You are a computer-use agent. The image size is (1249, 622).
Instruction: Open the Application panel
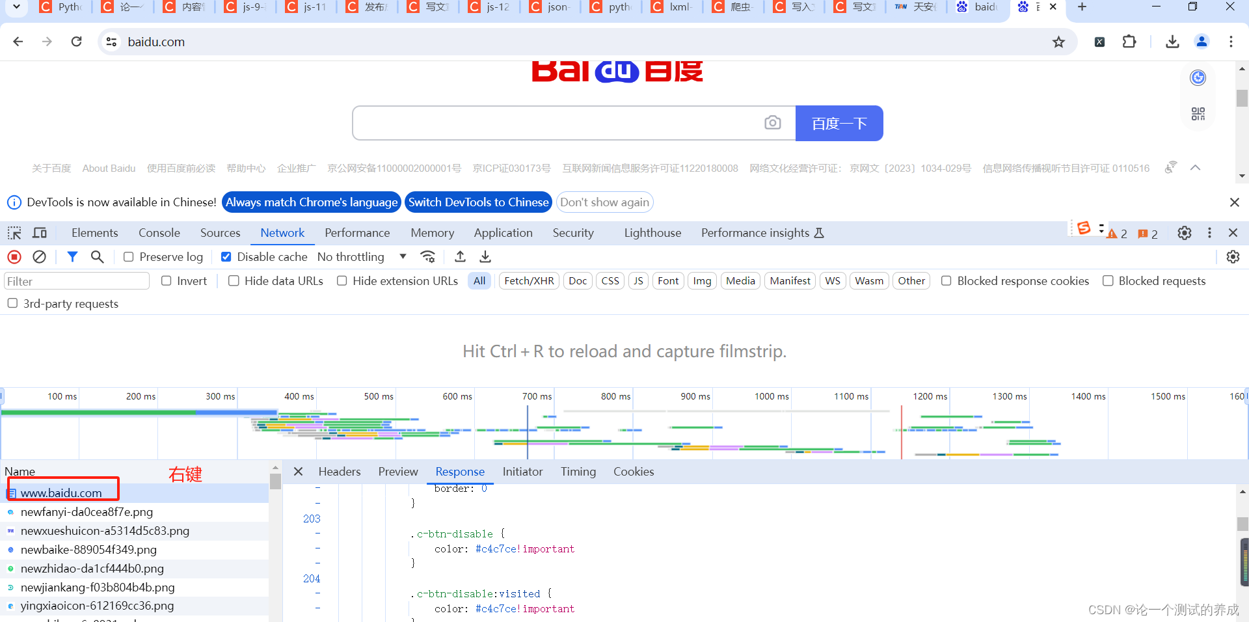pos(504,233)
